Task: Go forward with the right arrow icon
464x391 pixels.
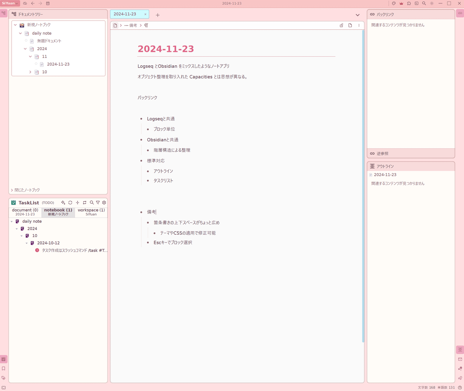Action: click(x=40, y=3)
